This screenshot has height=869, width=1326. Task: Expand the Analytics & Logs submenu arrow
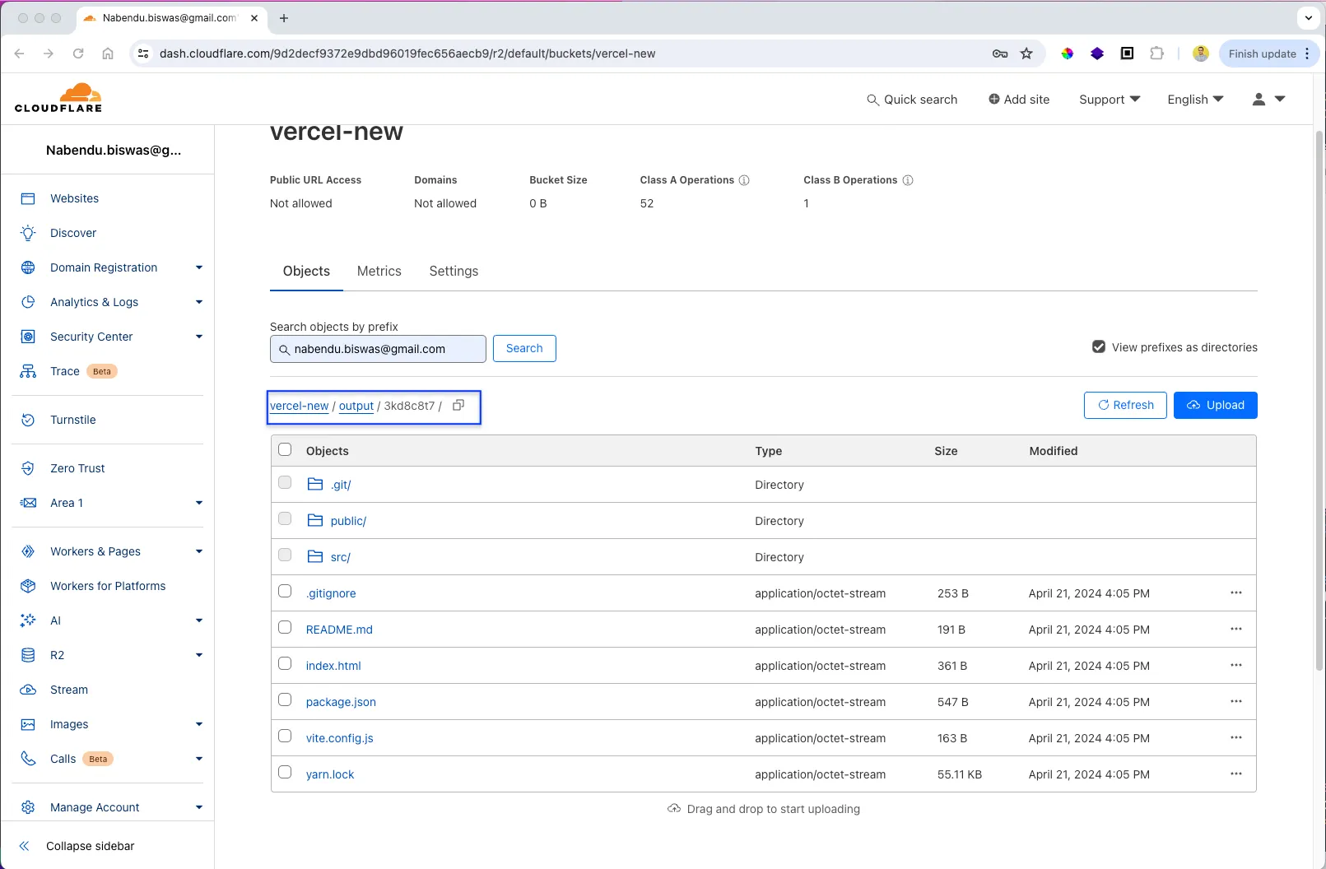point(199,302)
